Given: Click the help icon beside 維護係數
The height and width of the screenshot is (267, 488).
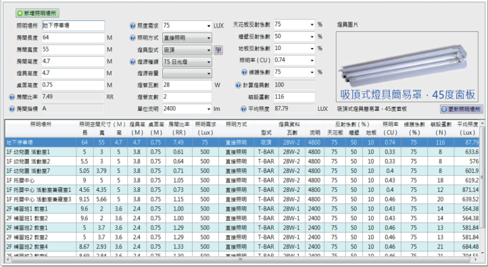Looking at the screenshot, I should pos(244,72).
